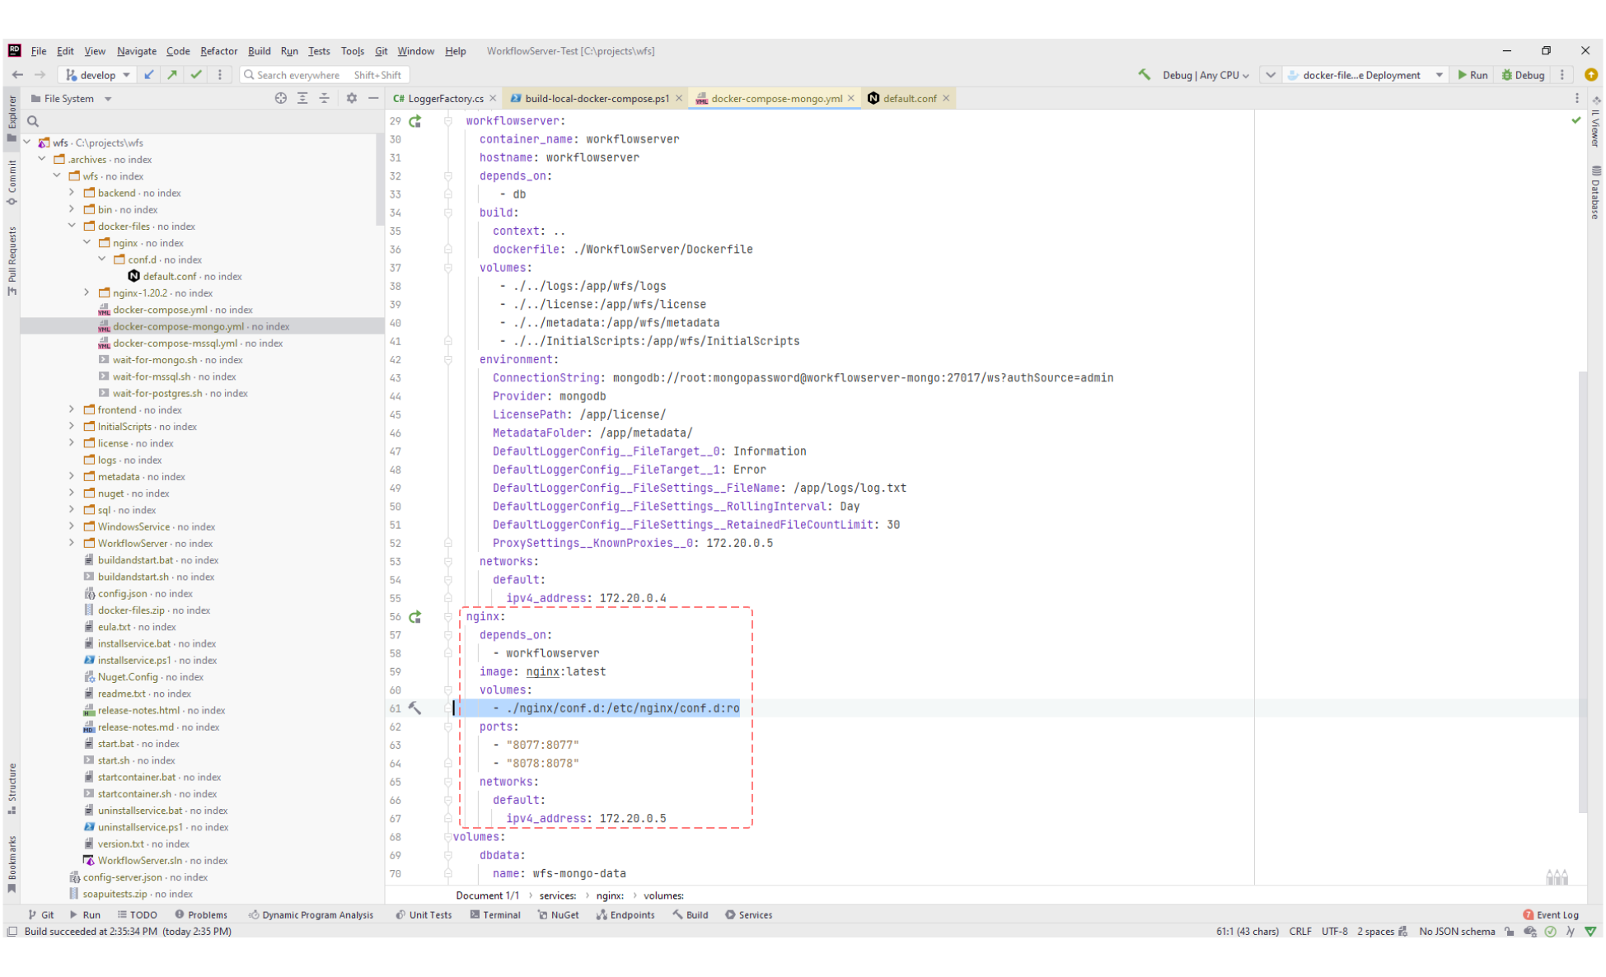Fold the depends_on block at line 32
The width and height of the screenshot is (1606, 977).
click(x=448, y=176)
